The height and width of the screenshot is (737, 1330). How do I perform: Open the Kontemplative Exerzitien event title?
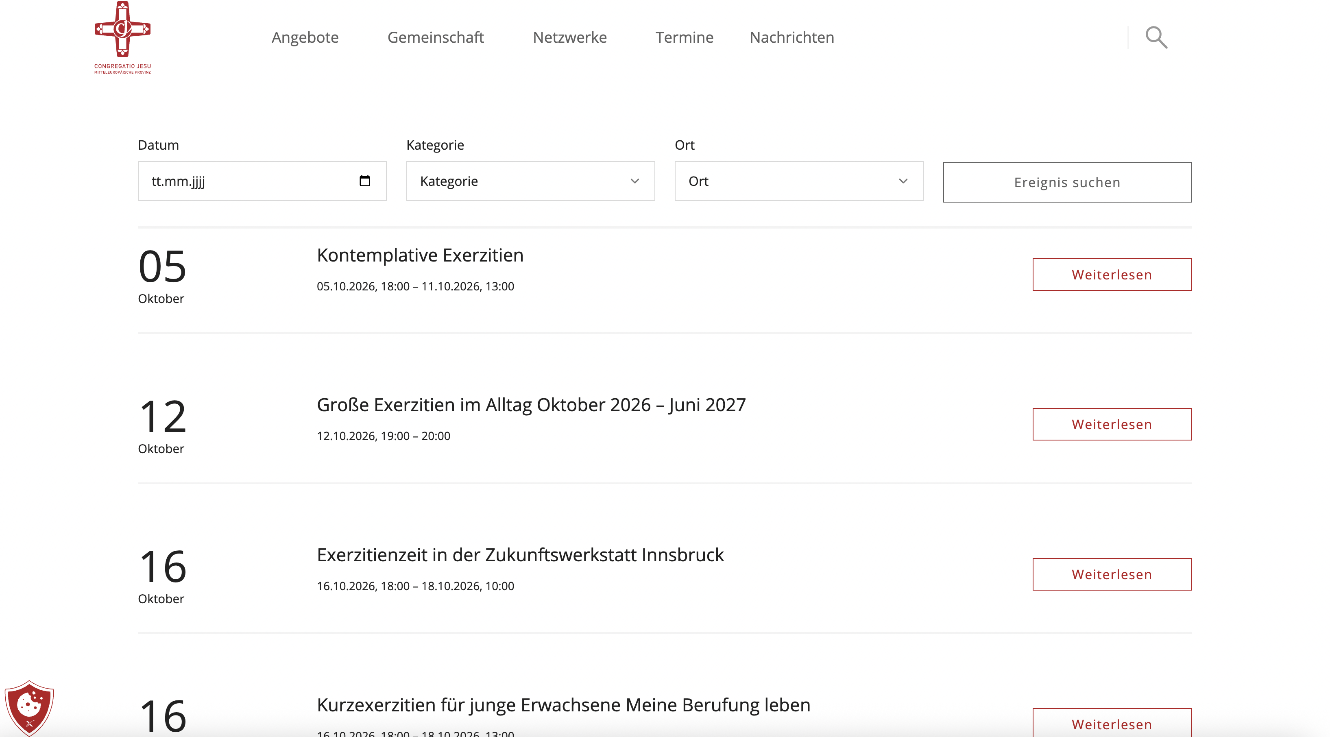pos(420,255)
